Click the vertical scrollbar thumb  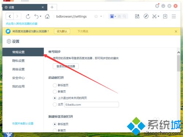[179, 63]
